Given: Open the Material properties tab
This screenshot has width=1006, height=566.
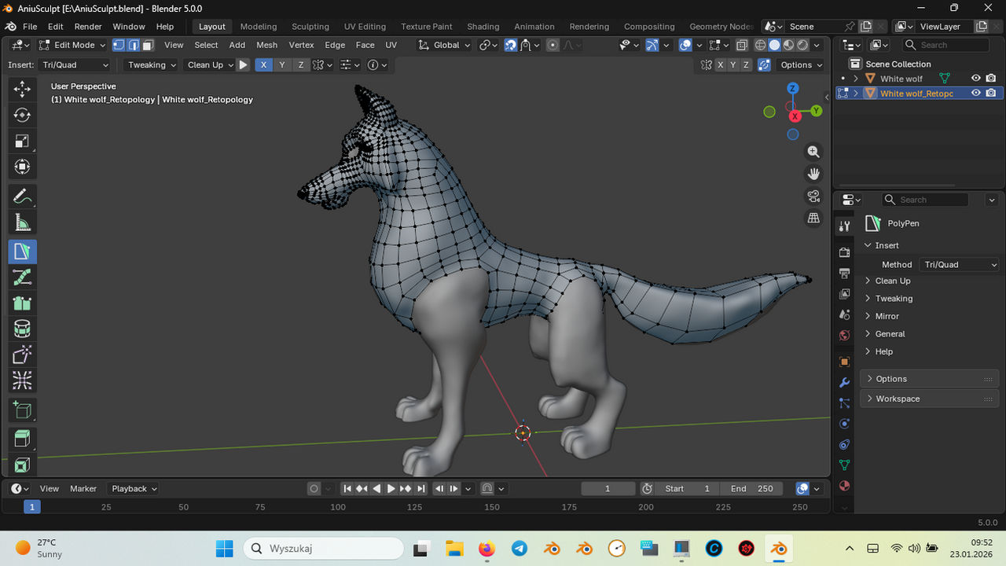Looking at the screenshot, I should tap(844, 485).
